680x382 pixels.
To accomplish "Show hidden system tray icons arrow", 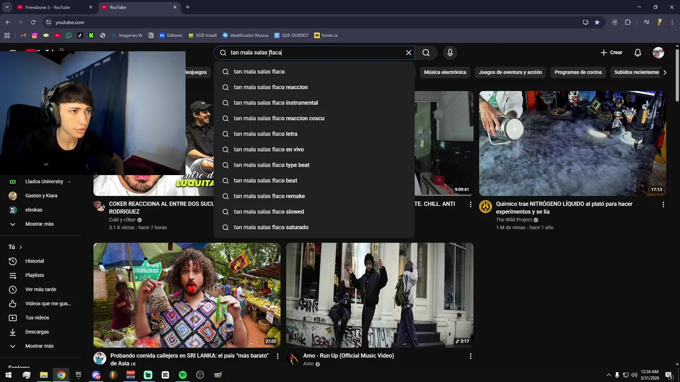I will pyautogui.click(x=608, y=375).
